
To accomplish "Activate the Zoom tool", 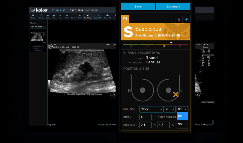I will (x=48, y=16).
